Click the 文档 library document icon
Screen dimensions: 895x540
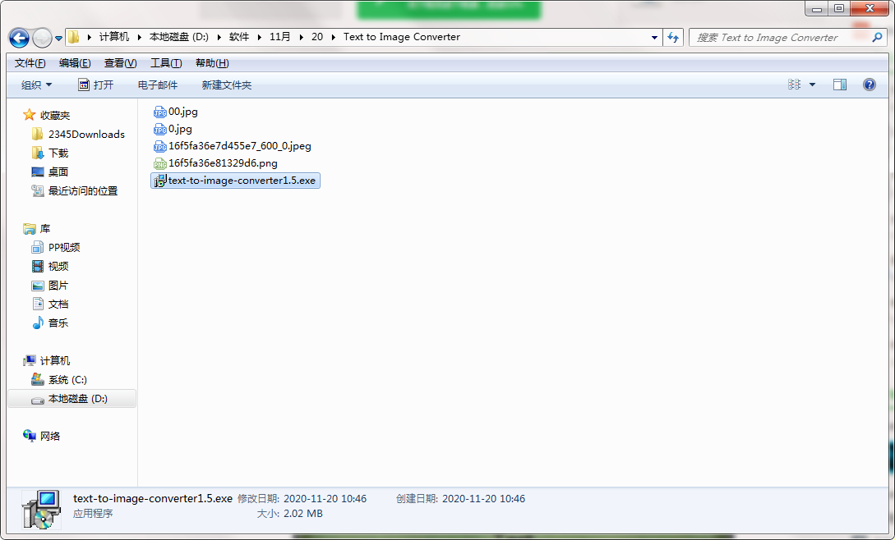tap(38, 304)
